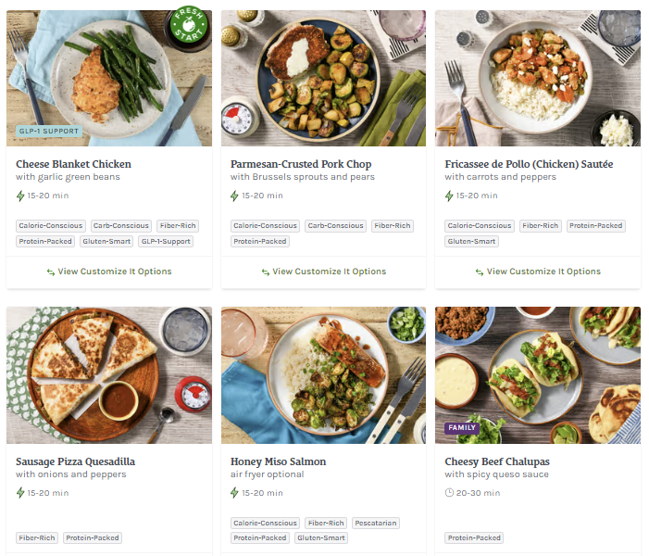Open the Cheesy Beef Chalupas photo
This screenshot has height=556, width=649.
[538, 371]
